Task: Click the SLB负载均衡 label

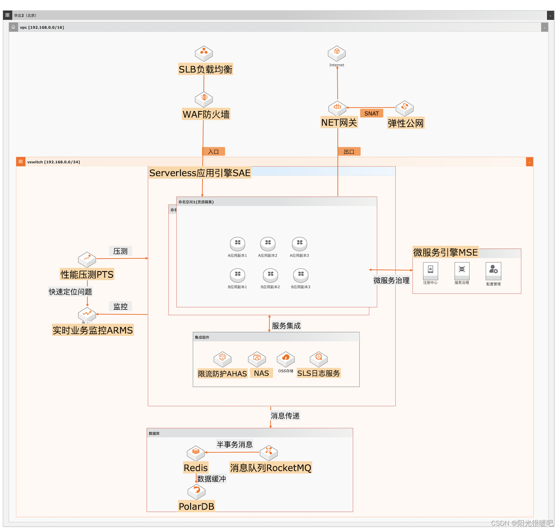Action: [205, 69]
